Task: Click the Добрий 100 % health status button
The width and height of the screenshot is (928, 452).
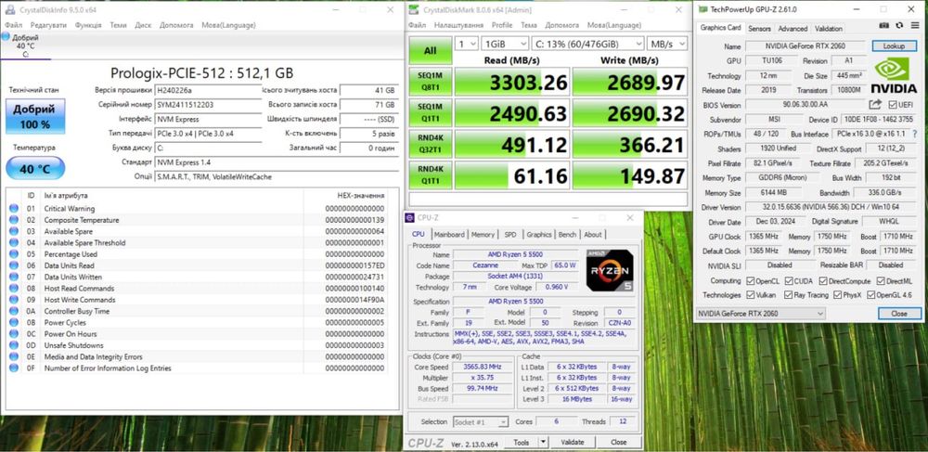Action: click(35, 116)
